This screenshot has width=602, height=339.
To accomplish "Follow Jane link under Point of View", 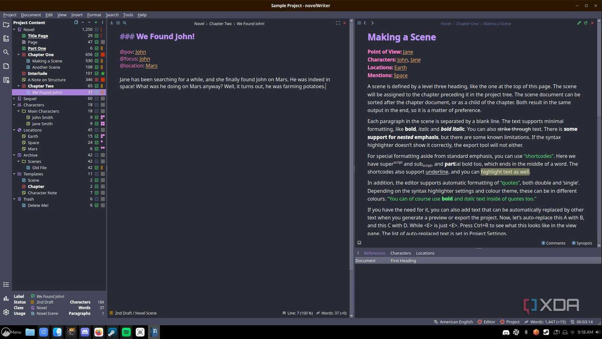I will pyautogui.click(x=408, y=52).
